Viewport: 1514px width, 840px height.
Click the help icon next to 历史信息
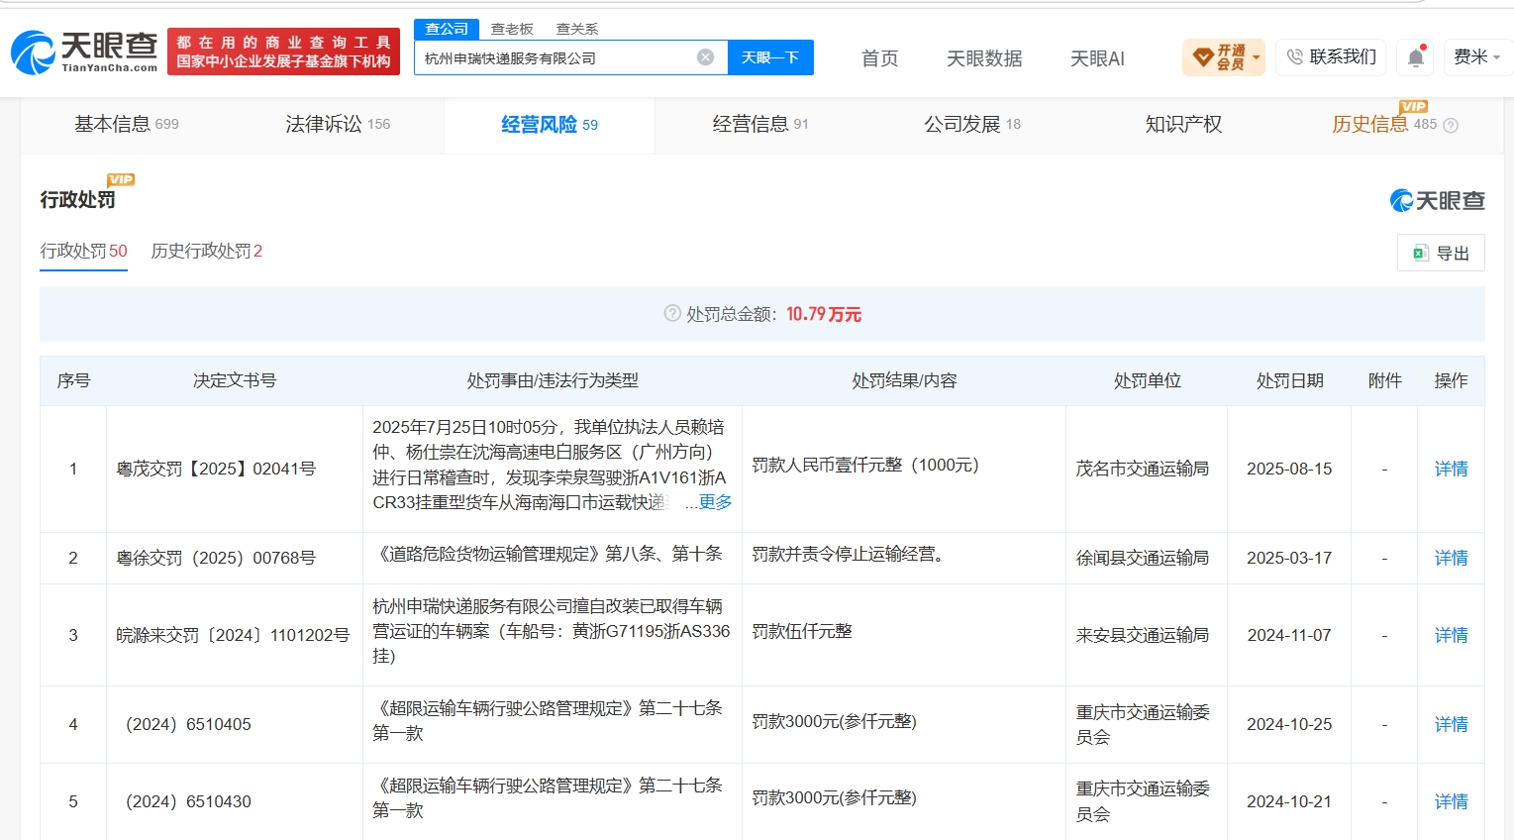[1451, 126]
